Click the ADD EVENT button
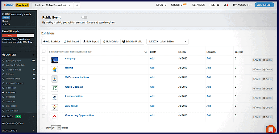Image resolution: width=279 pixels, height=134 pixels. (x=264, y=5)
